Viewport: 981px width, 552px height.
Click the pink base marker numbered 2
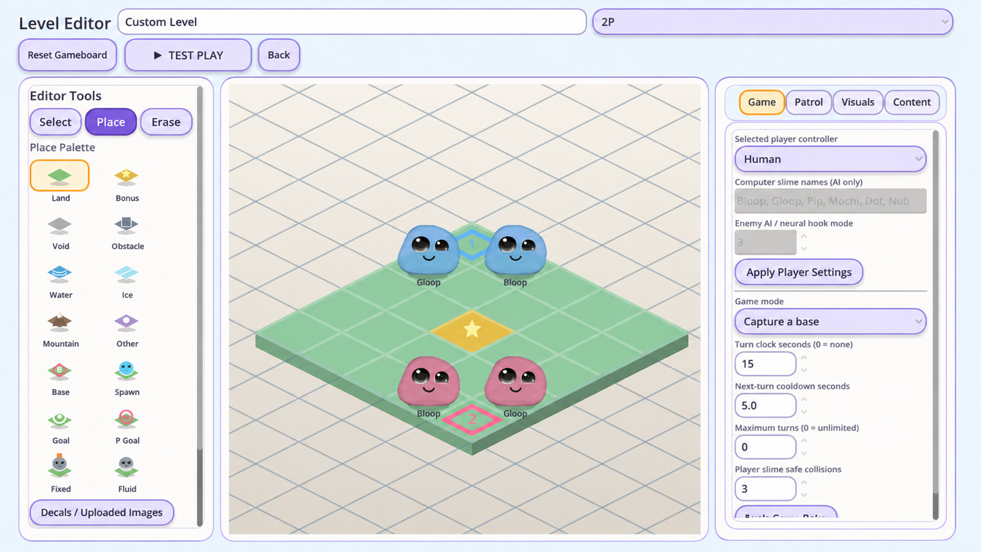[x=472, y=420]
